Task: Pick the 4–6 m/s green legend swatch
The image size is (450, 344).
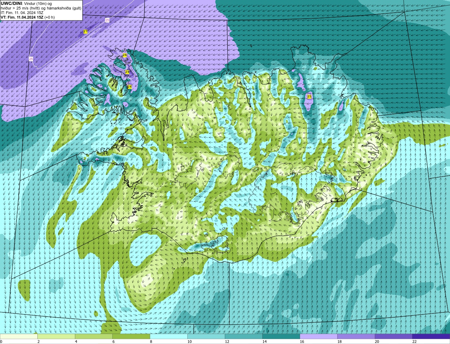Action: coord(94,336)
